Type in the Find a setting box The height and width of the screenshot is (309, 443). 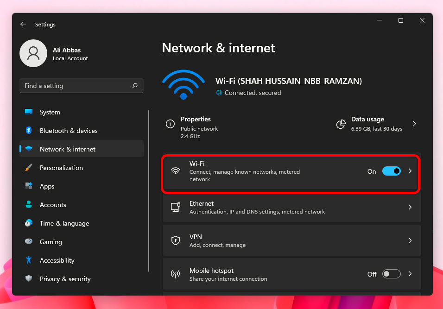click(76, 86)
